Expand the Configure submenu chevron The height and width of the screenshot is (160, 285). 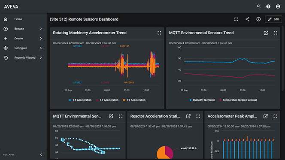pos(41,48)
